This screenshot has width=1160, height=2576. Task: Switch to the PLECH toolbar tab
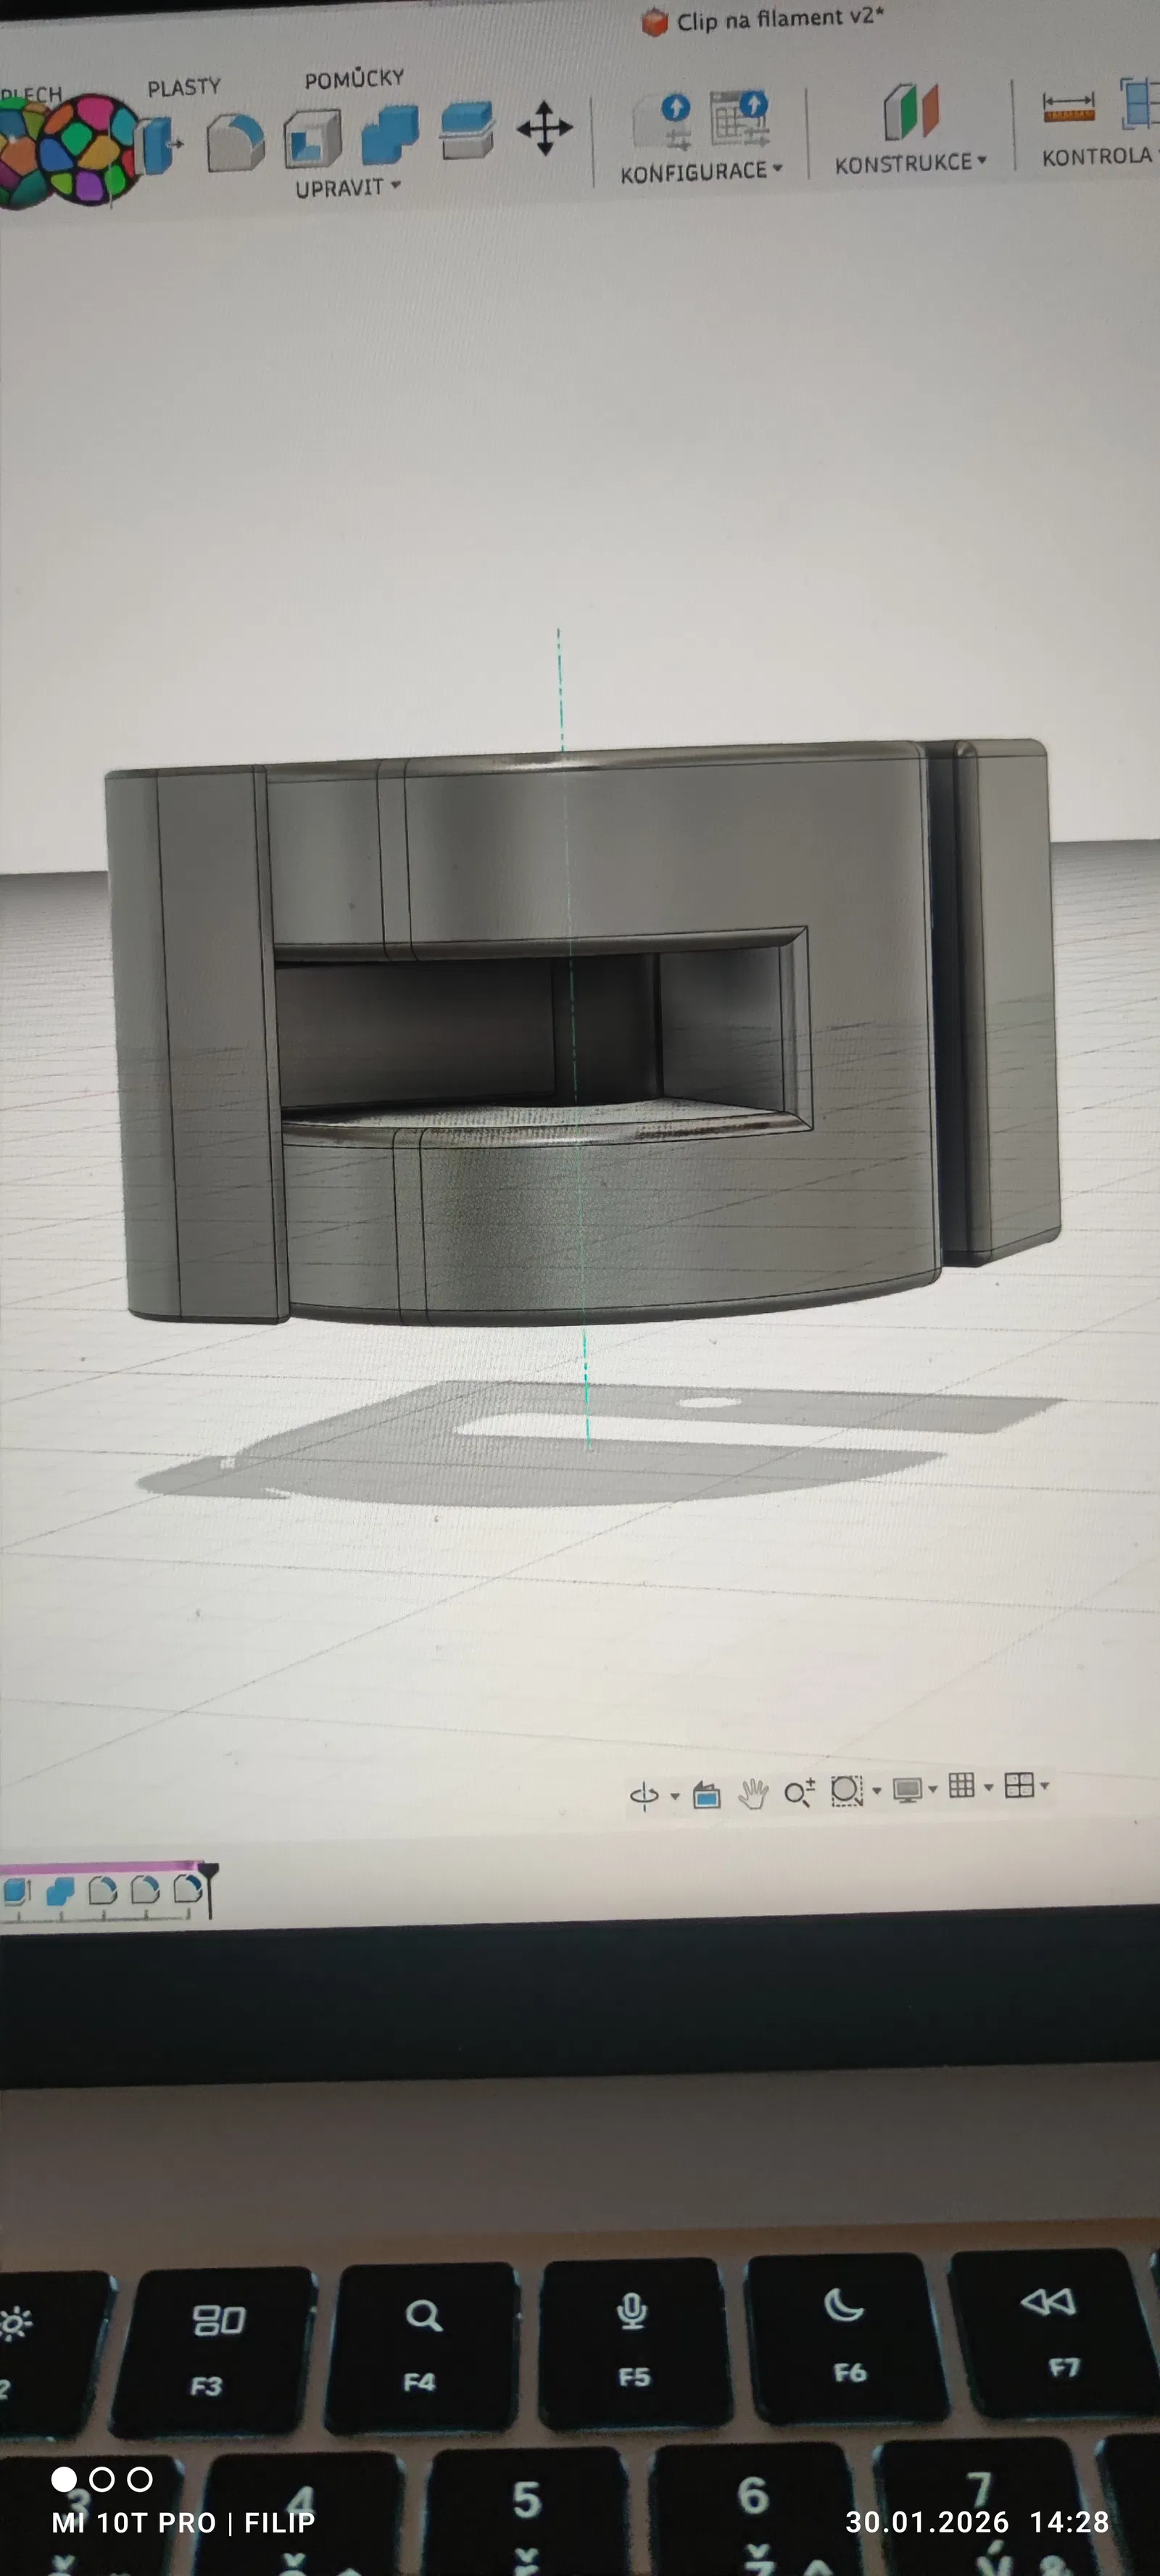[31, 95]
